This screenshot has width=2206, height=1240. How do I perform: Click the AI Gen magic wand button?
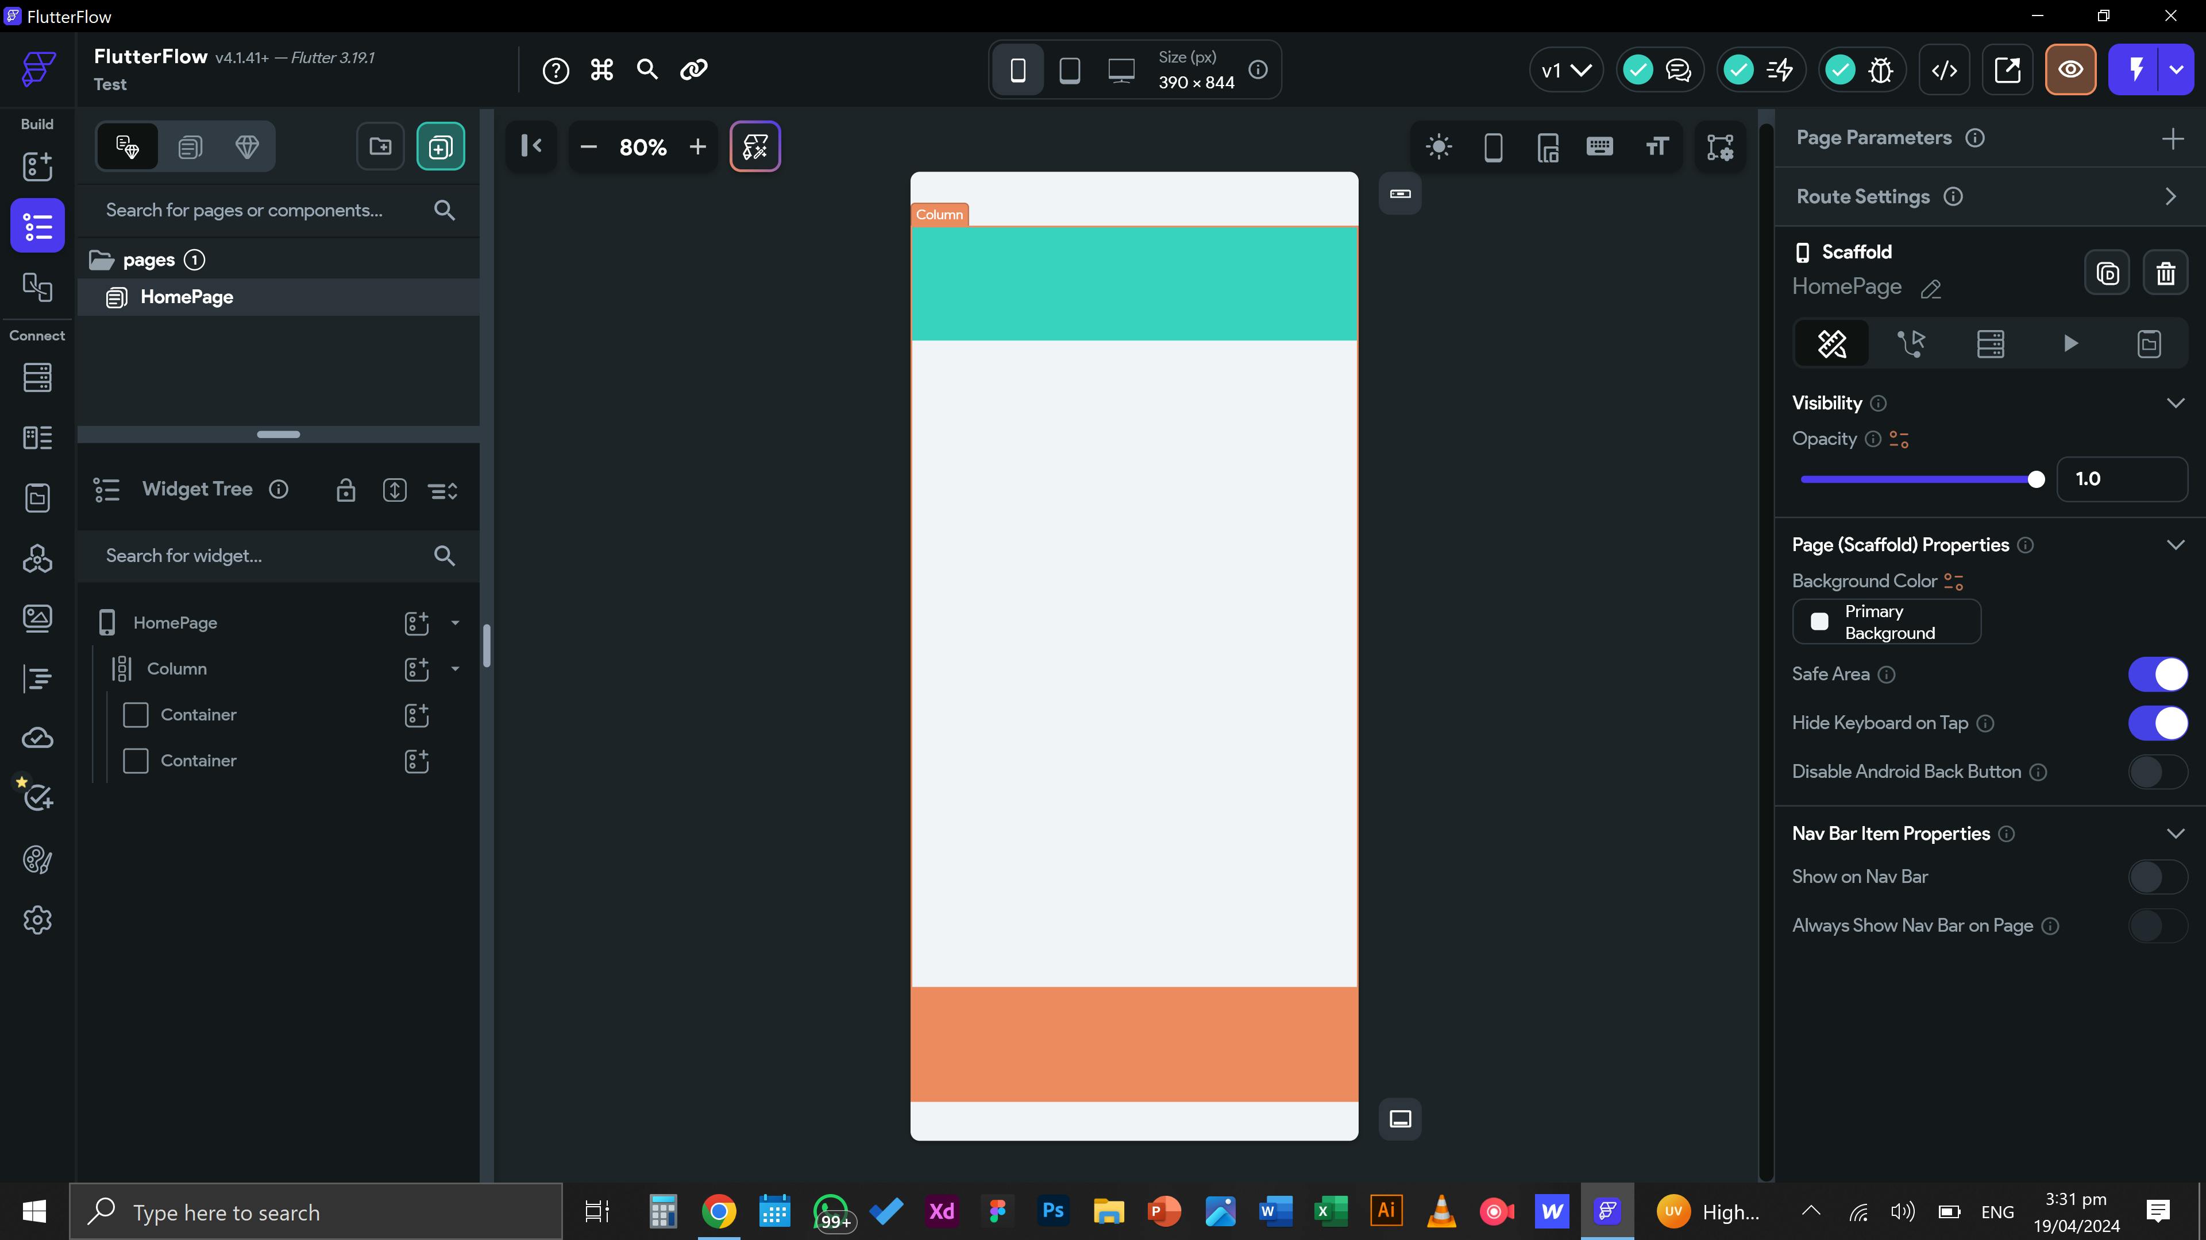pos(754,146)
